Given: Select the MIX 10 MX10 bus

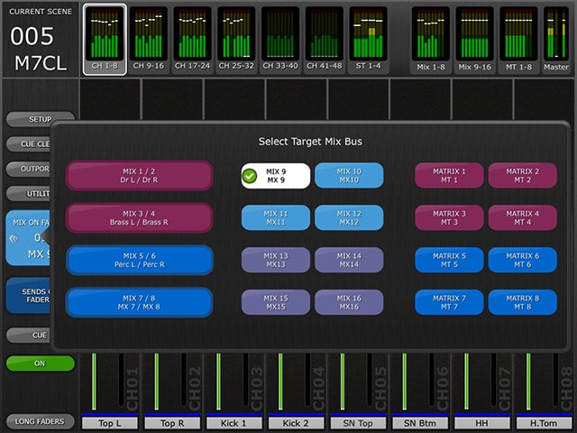Looking at the screenshot, I should pos(349,175).
